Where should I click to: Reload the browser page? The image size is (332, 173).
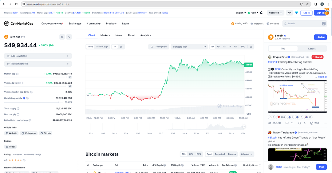tap(16, 4)
